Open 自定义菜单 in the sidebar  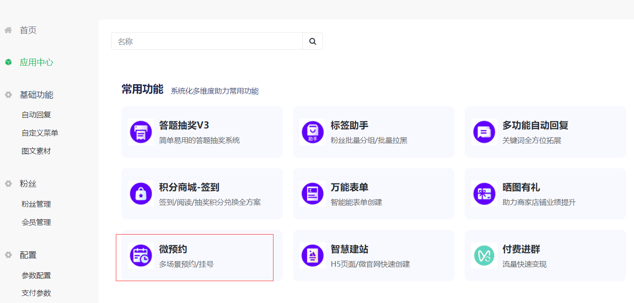tap(40, 133)
